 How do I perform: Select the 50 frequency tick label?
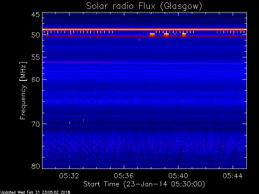[36, 35]
